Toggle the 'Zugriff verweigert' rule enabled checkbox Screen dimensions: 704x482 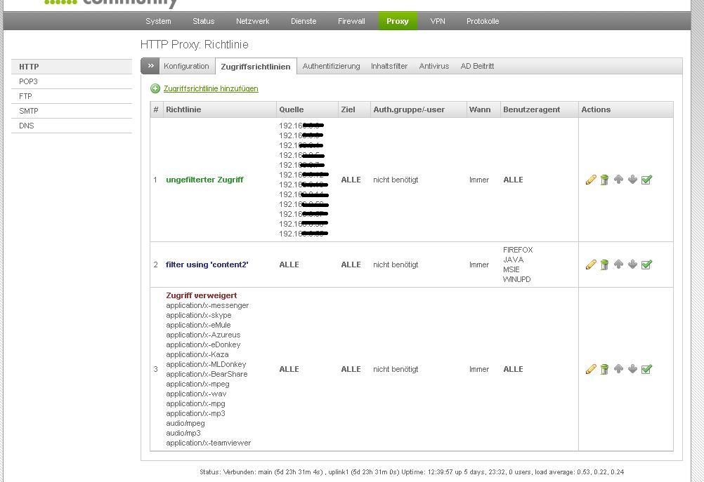tap(646, 369)
